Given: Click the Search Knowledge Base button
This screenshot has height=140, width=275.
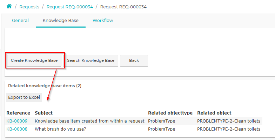Looking at the screenshot, I should 90,61.
